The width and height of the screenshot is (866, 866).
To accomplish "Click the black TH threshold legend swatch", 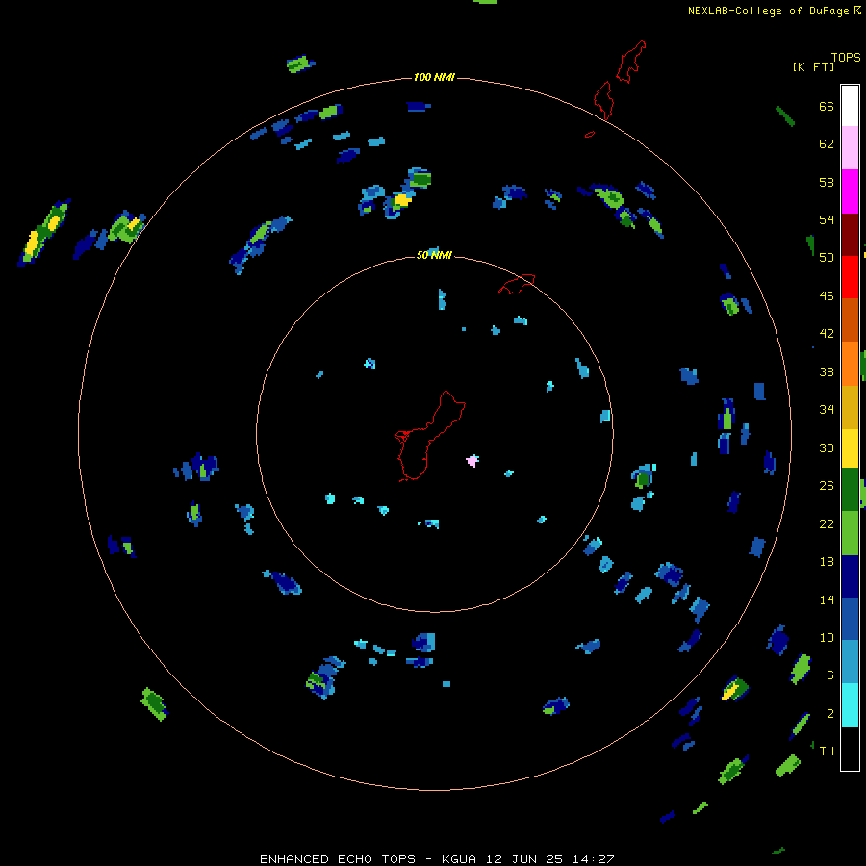I will tap(850, 749).
